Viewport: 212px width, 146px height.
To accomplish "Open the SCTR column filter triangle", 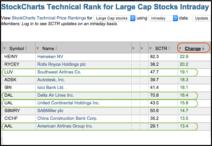I will 151,49.
